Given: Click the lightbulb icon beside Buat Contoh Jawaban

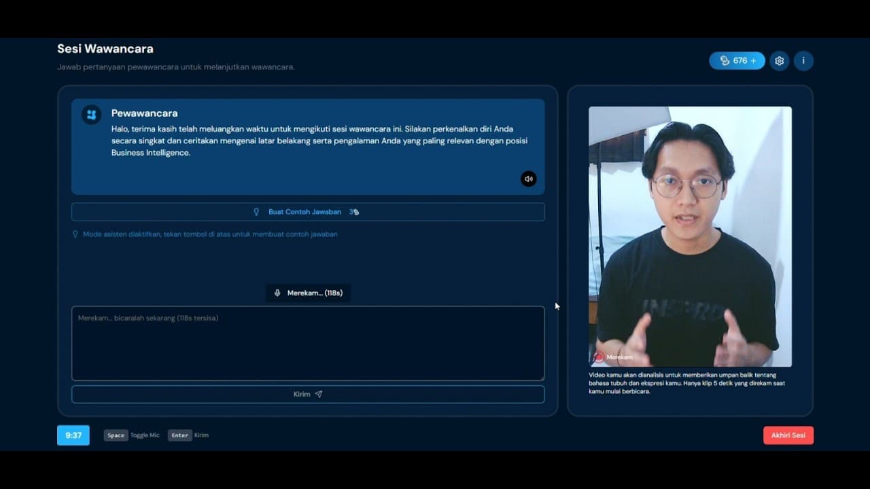Looking at the screenshot, I should (x=256, y=211).
